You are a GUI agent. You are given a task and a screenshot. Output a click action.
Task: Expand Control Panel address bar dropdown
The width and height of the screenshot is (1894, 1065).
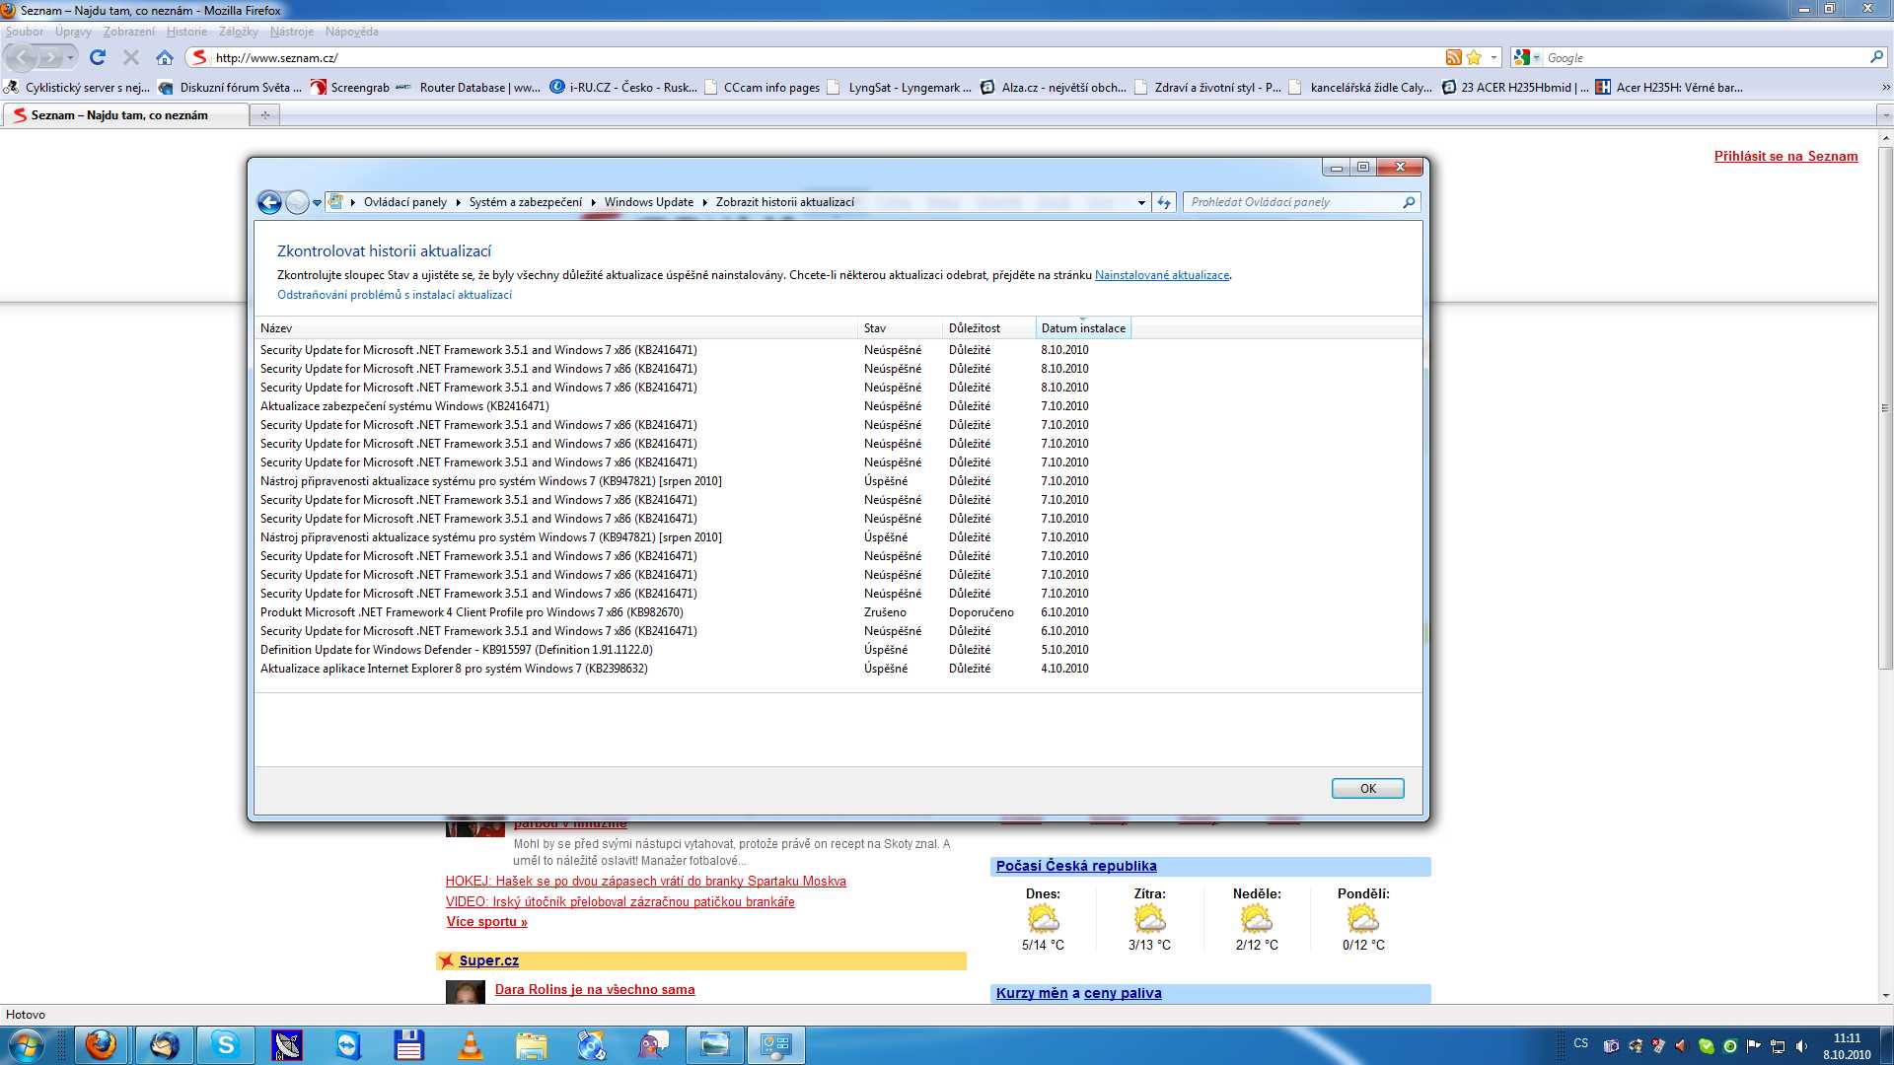pos(1141,202)
